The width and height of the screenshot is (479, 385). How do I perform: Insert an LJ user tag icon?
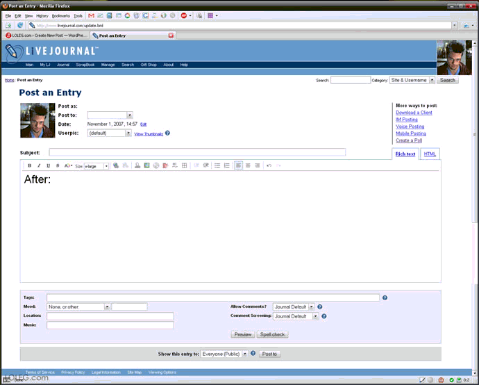pyautogui.click(x=137, y=165)
